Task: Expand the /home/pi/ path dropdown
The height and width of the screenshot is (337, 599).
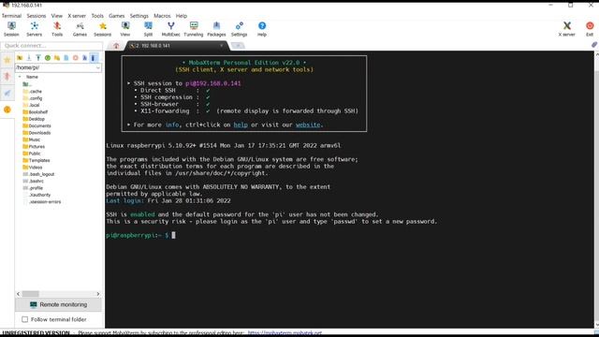Action: (98, 67)
